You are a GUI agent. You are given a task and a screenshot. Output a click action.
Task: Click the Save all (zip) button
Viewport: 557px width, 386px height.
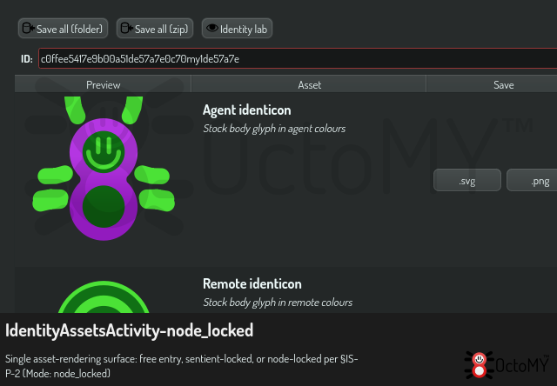[155, 29]
